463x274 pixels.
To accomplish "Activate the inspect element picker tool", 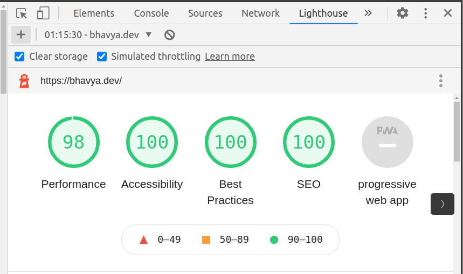I will 22,13.
